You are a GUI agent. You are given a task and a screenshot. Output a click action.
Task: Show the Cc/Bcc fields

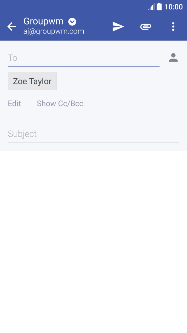click(x=60, y=103)
